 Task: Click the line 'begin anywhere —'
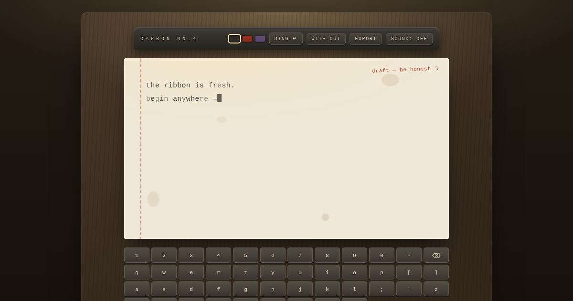click(x=182, y=99)
